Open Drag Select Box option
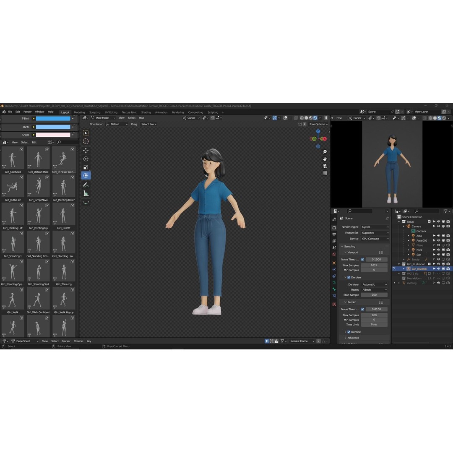Image resolution: width=453 pixels, height=453 pixels. 149,124
